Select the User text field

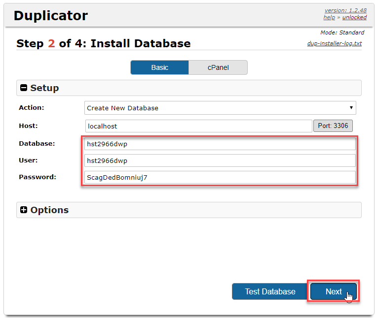220,160
